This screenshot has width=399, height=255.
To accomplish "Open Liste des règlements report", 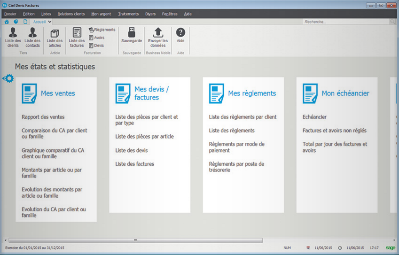I will pos(232,131).
